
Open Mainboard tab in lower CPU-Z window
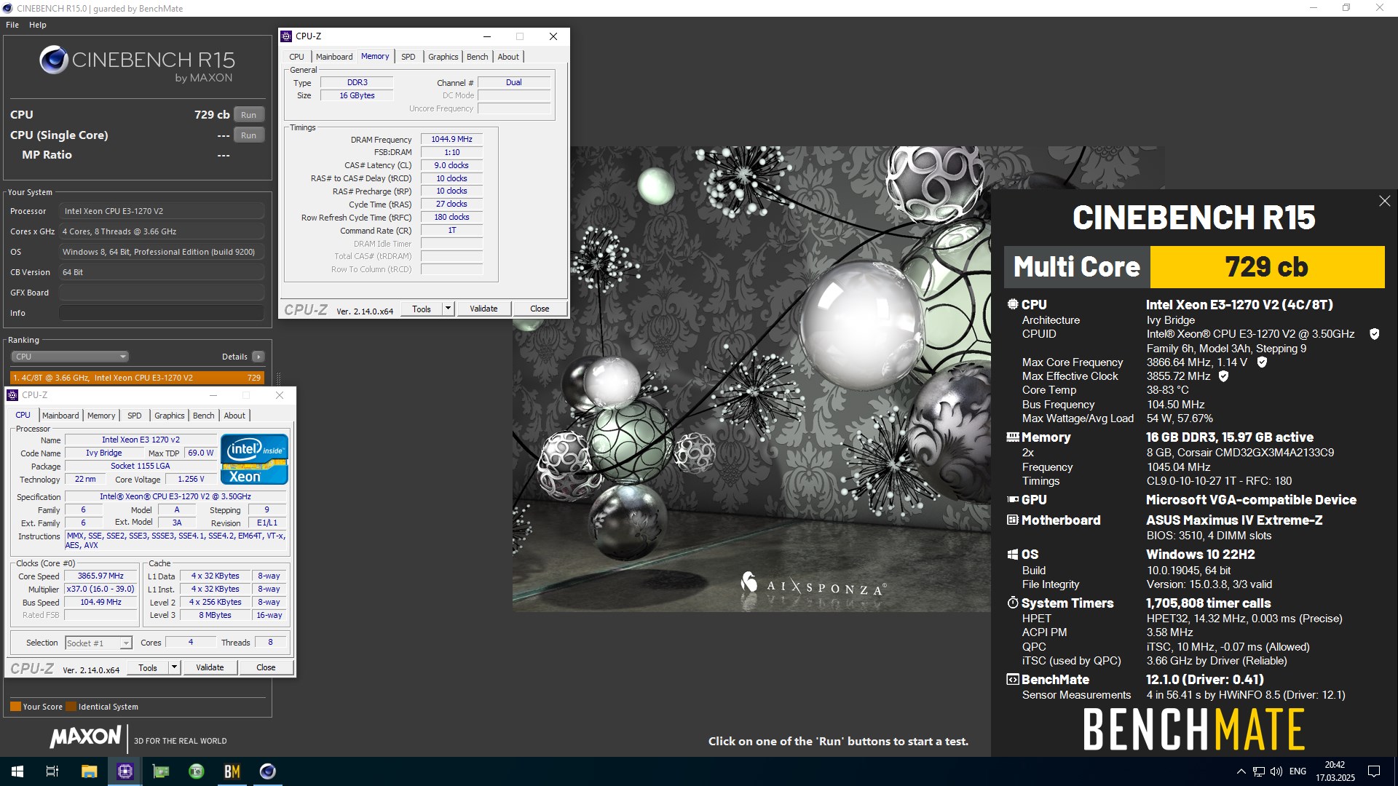click(60, 416)
